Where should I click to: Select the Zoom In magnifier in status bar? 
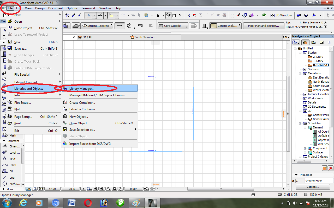pos(96,189)
